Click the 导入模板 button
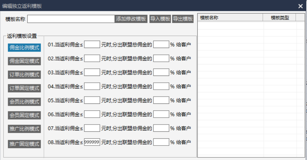 click(x=160, y=19)
